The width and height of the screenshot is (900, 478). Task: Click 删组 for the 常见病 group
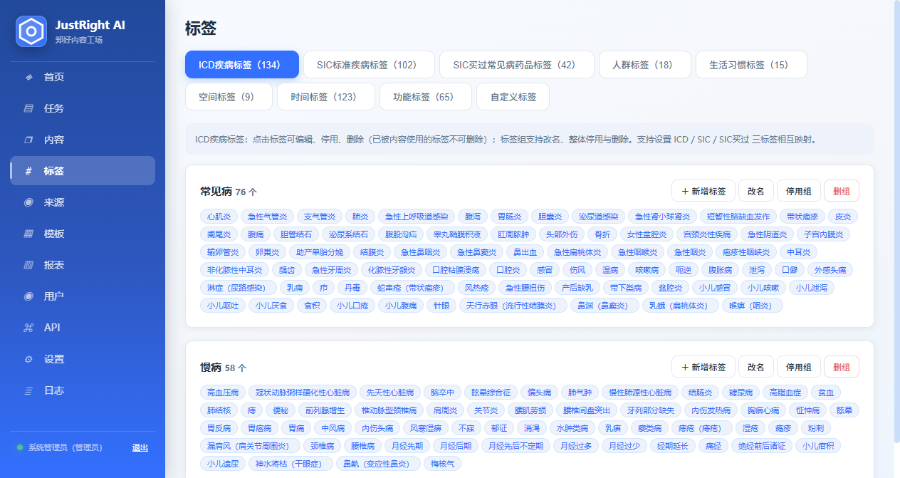click(842, 191)
